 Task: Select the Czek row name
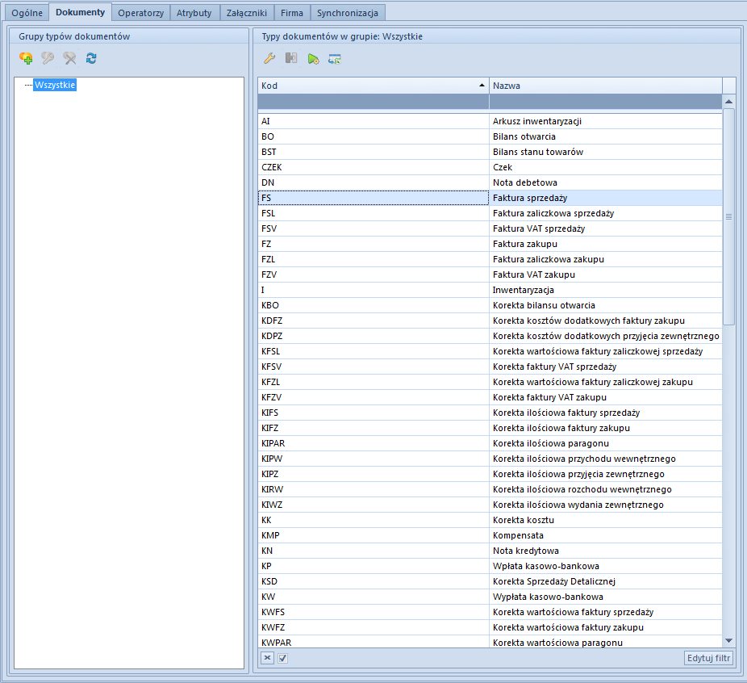point(606,167)
